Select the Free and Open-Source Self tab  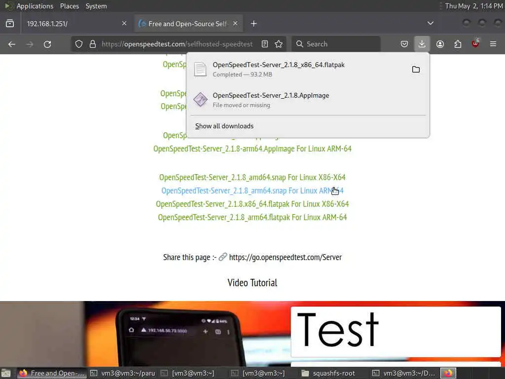(x=189, y=24)
